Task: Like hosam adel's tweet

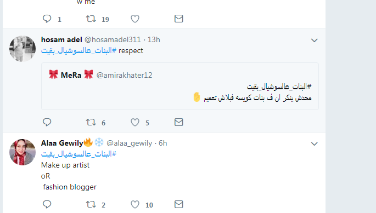Action: click(x=135, y=122)
